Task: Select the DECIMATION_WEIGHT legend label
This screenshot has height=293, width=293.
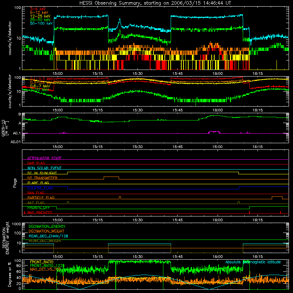Action: 47,231
